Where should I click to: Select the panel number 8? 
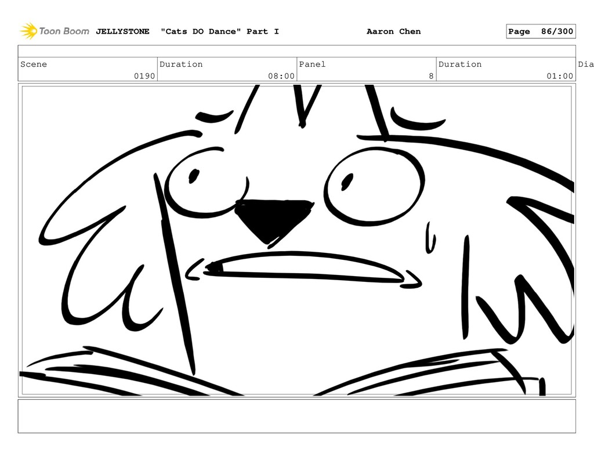tap(431, 76)
